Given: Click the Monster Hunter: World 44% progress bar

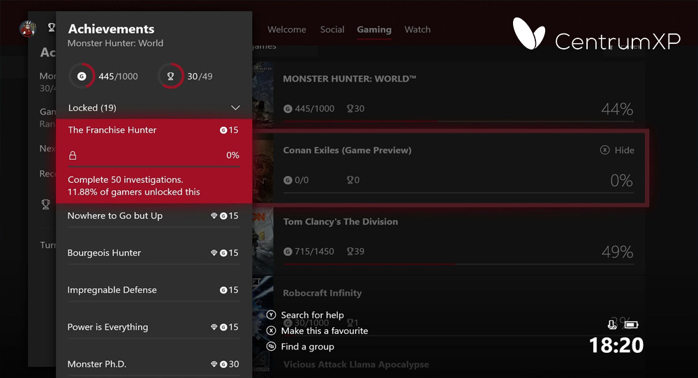Looking at the screenshot, I should (x=459, y=121).
